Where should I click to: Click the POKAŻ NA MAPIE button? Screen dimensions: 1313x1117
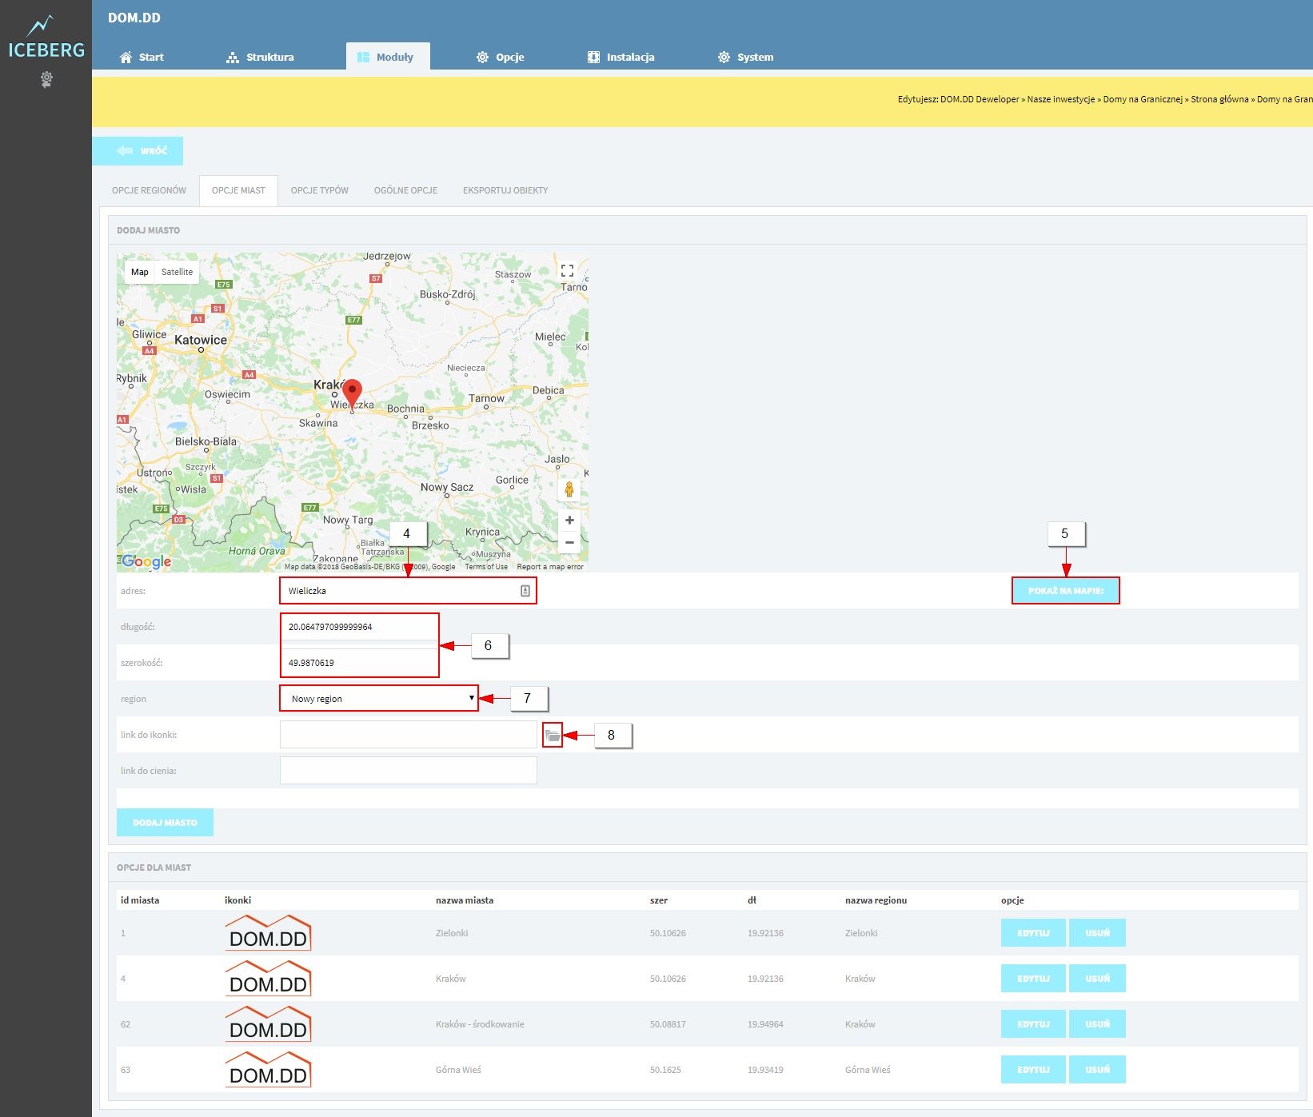[x=1066, y=591]
